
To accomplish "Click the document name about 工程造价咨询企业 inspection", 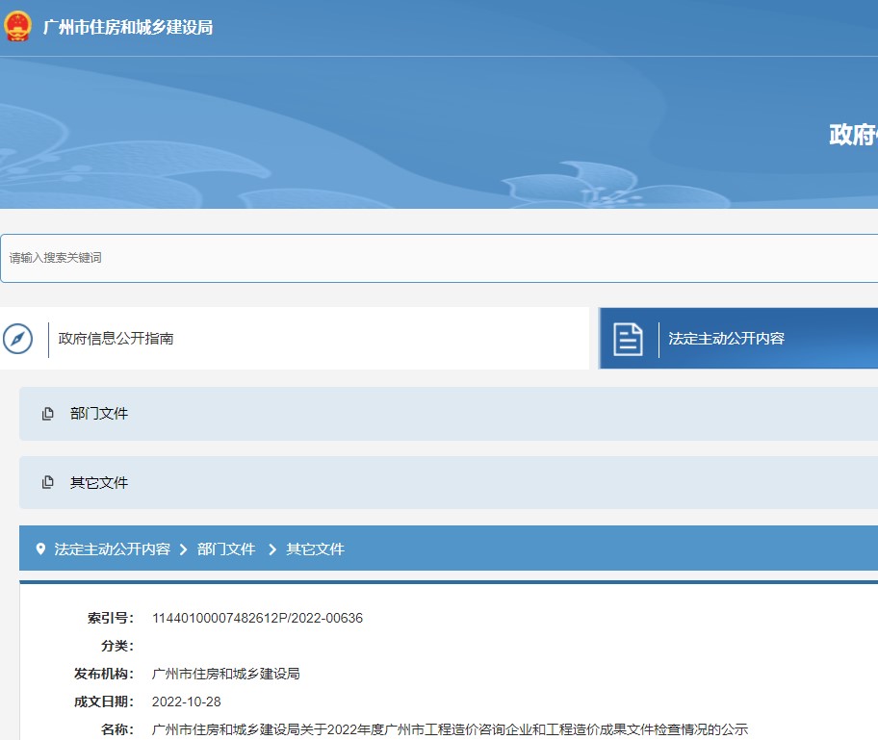I will point(450,729).
